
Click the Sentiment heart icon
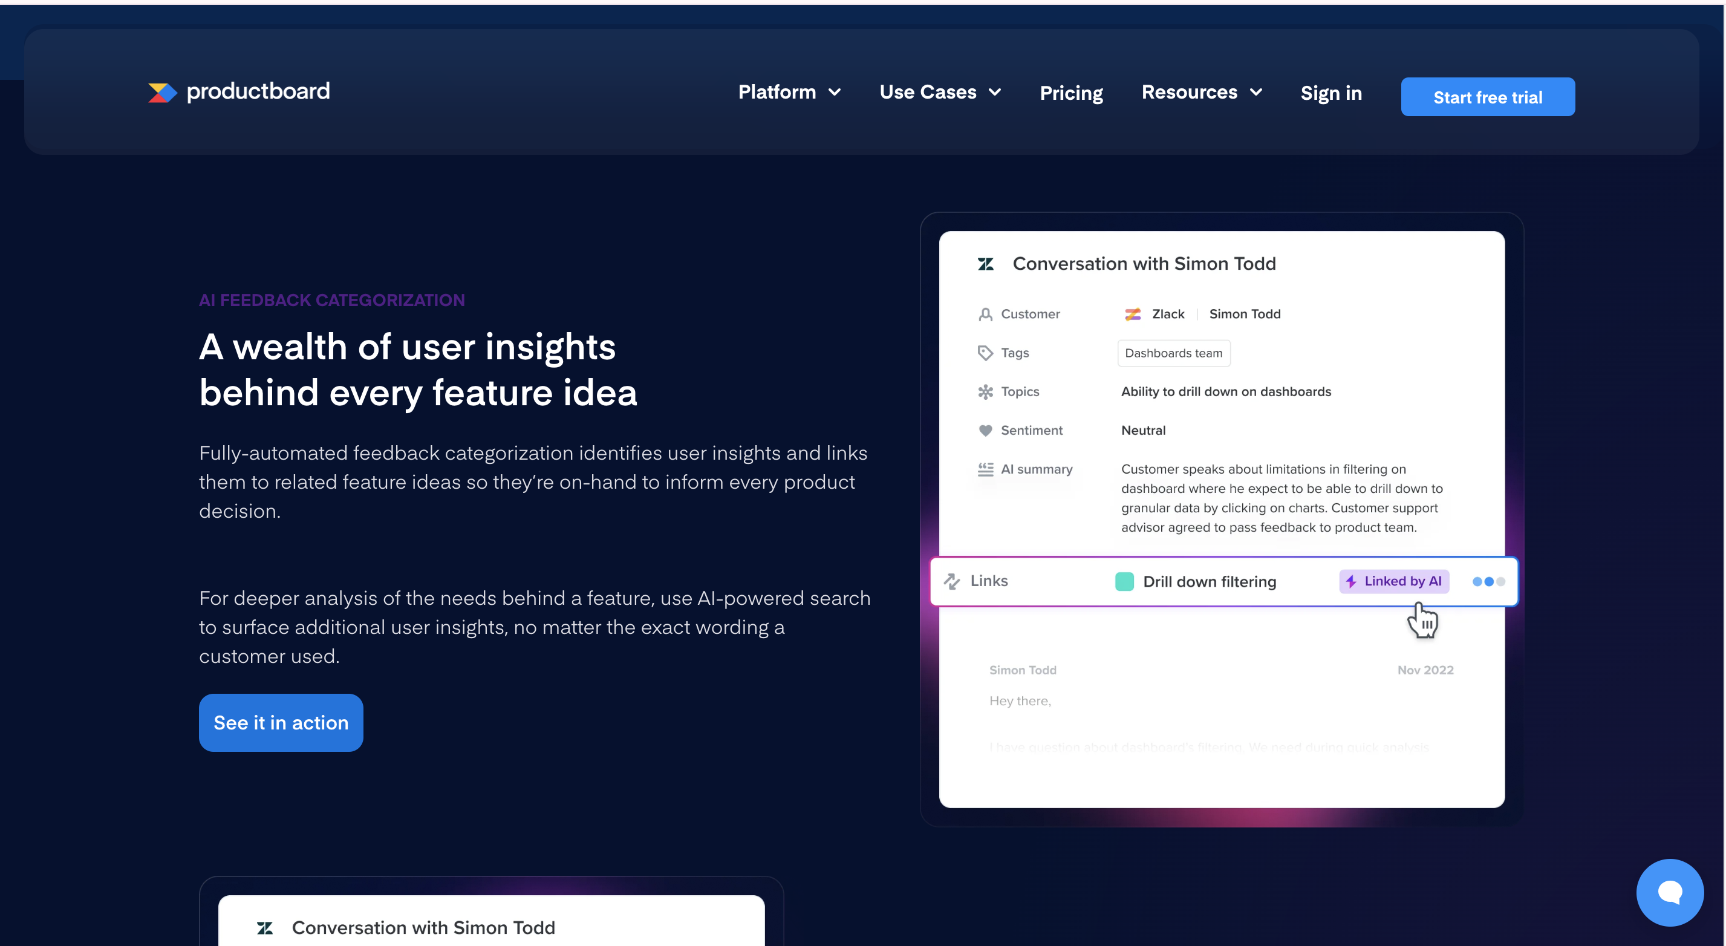[x=985, y=431]
